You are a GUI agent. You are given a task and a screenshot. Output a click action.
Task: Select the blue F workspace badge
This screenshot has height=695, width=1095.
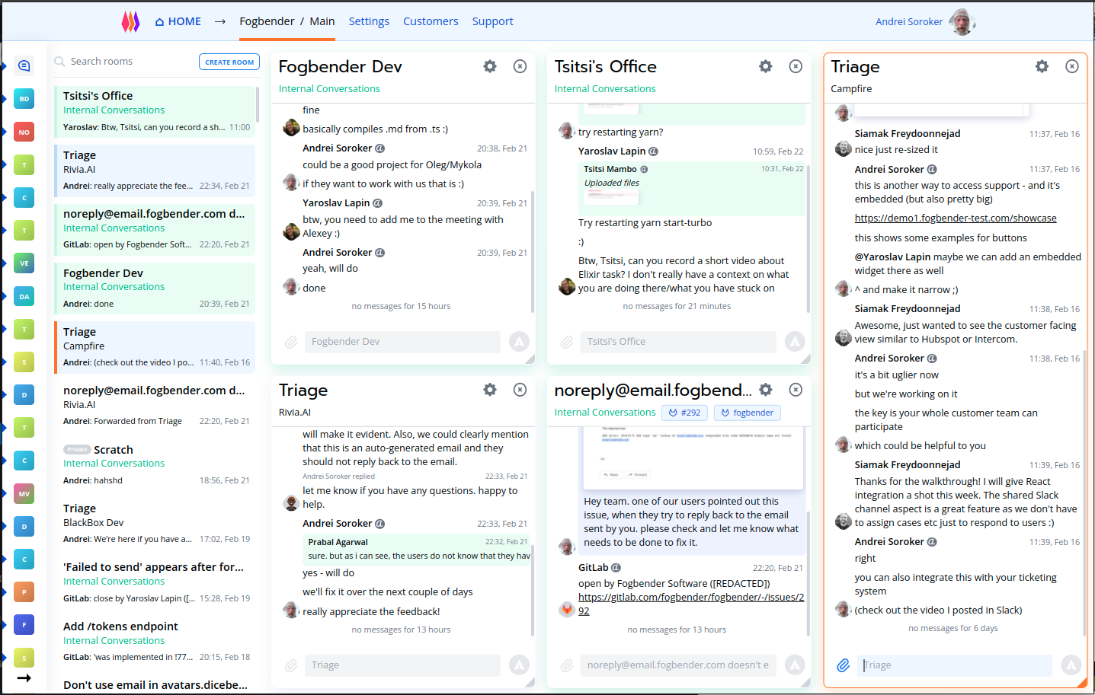[x=24, y=624]
